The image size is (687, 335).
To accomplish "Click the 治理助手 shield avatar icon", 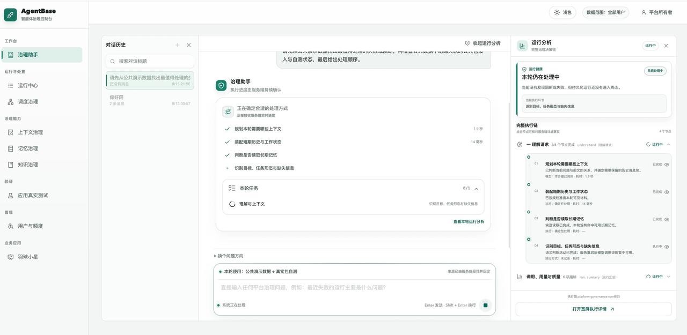I will tap(221, 85).
